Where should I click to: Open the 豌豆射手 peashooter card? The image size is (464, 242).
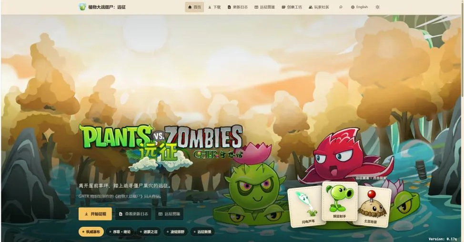340,201
